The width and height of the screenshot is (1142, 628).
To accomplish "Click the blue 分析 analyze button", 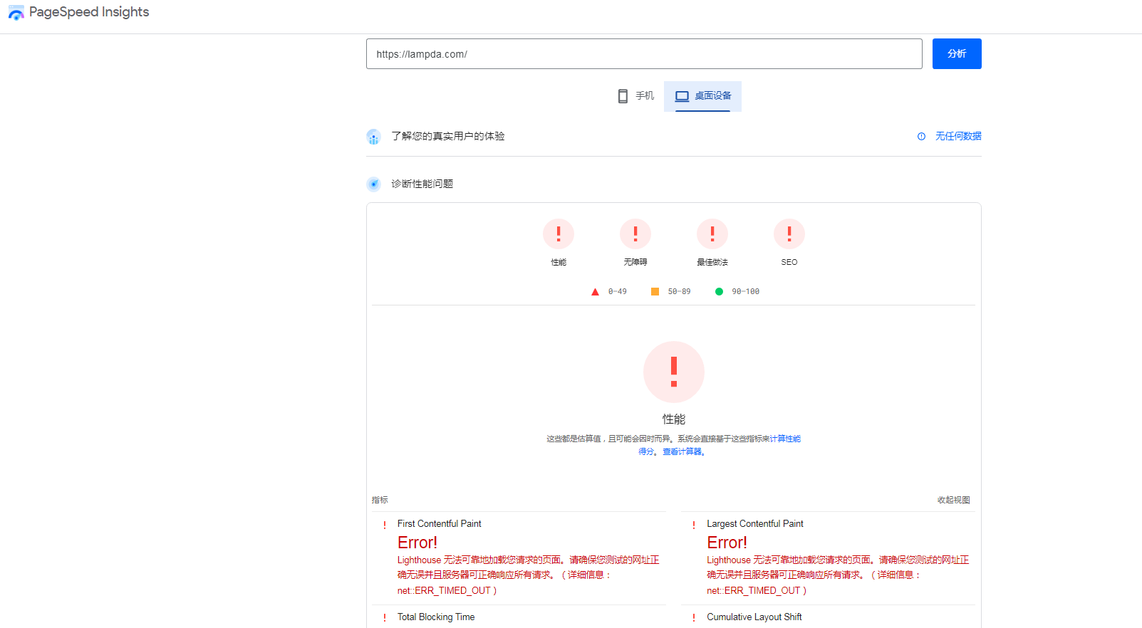I will (x=957, y=54).
